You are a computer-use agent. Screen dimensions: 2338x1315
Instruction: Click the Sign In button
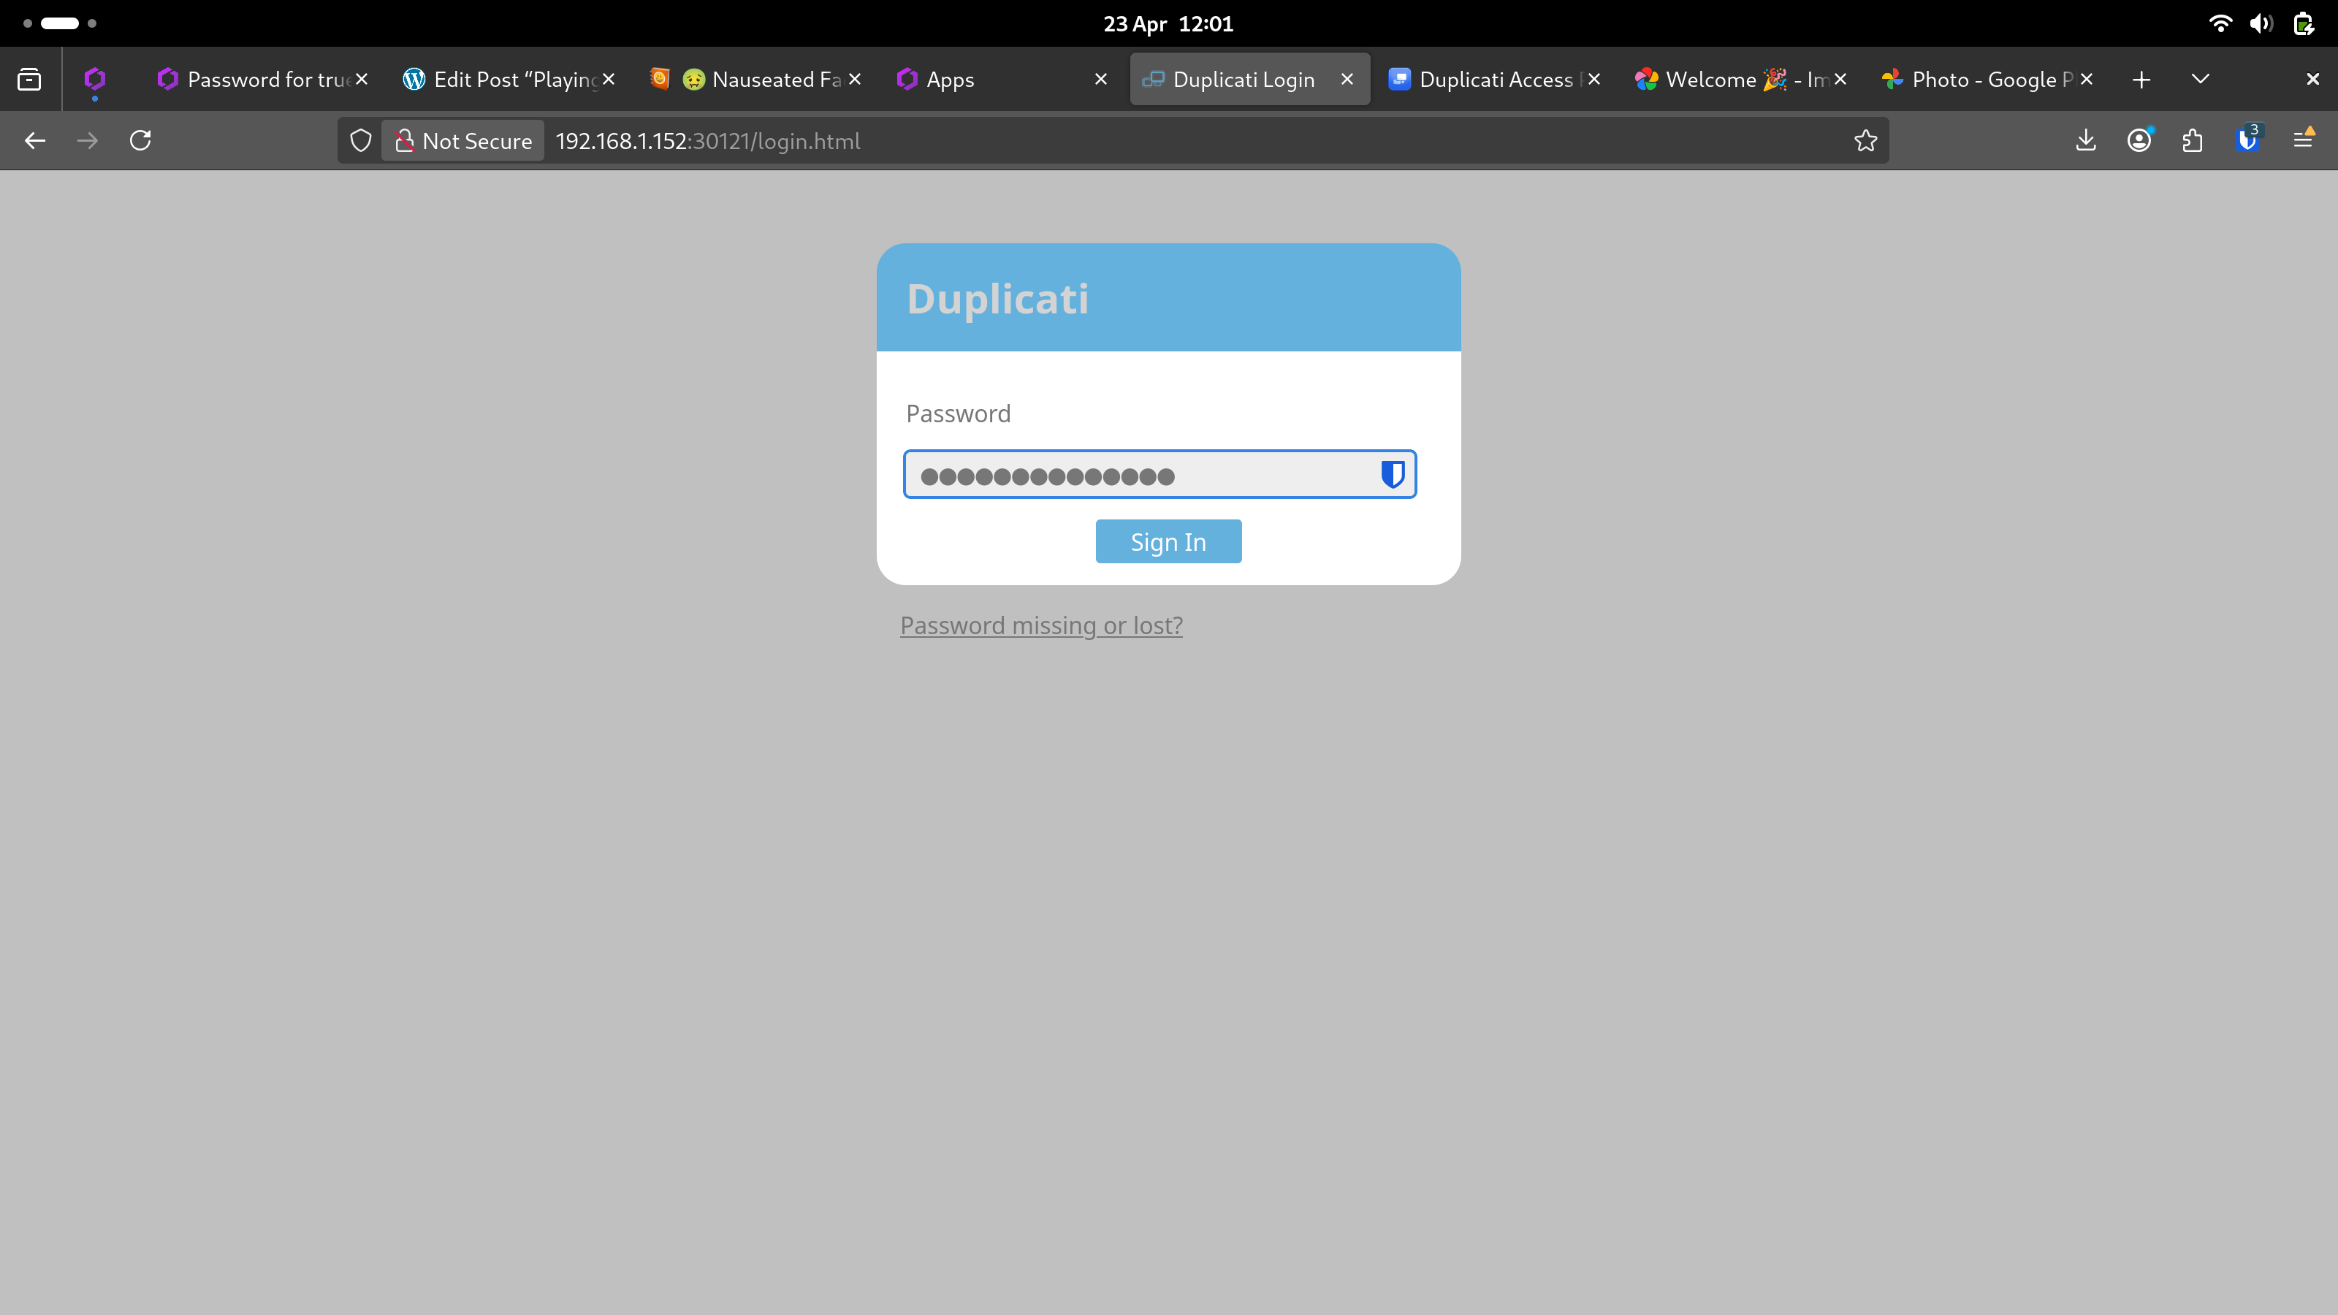(1168, 542)
